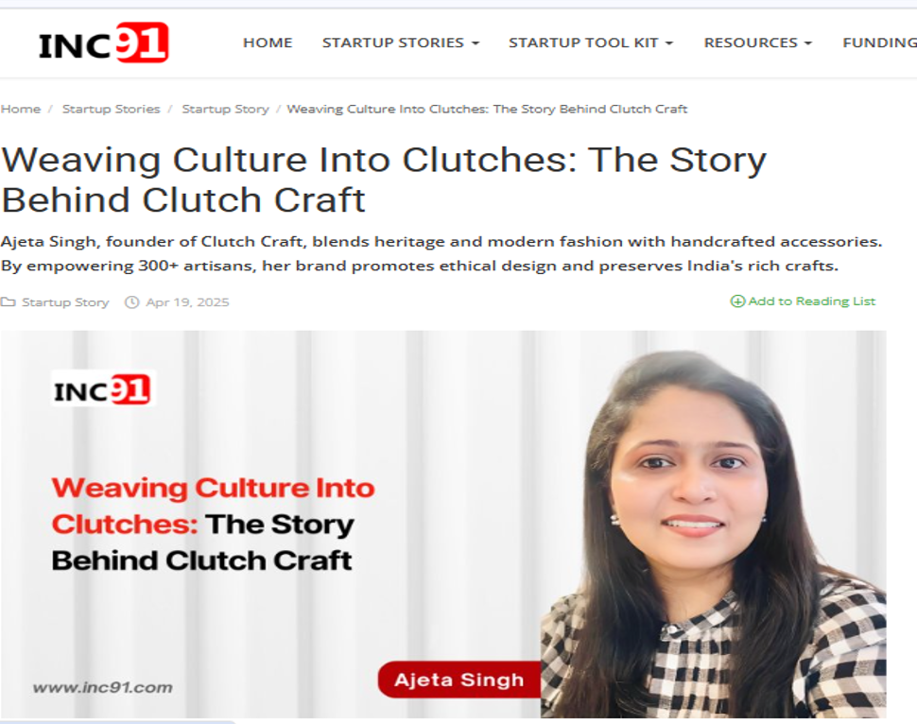Click the folder icon near Startup Story
The width and height of the screenshot is (917, 724).
coord(8,302)
